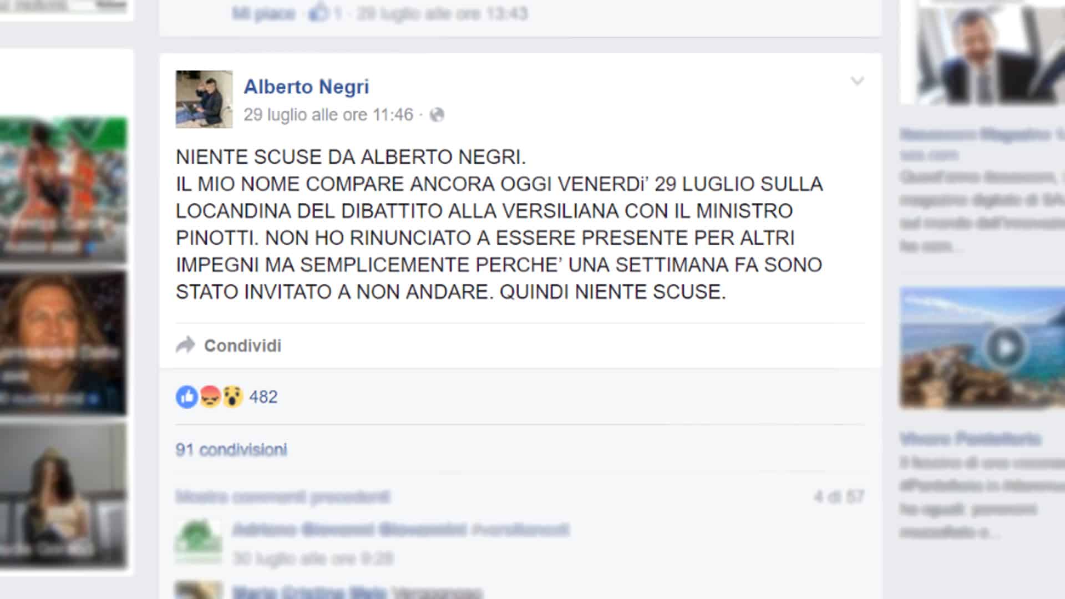Click the green commenter avatar icon

(198, 542)
